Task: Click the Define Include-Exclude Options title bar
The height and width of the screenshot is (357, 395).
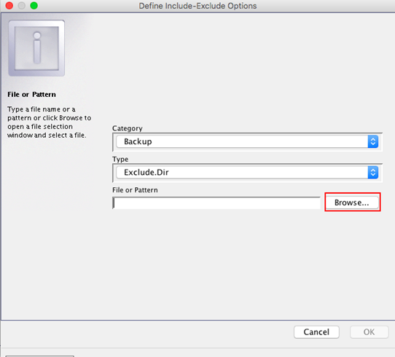Action: coord(197,6)
